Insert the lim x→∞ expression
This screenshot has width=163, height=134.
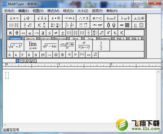(x=33, y=45)
